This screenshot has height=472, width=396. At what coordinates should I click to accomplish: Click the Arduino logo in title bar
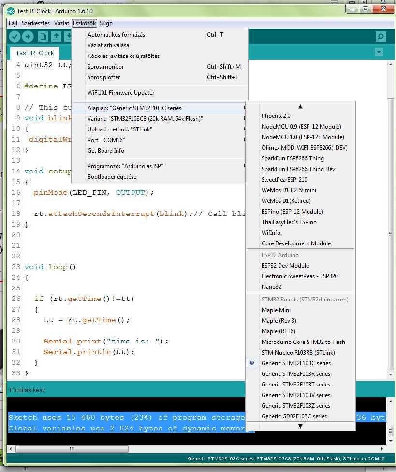pyautogui.click(x=11, y=11)
